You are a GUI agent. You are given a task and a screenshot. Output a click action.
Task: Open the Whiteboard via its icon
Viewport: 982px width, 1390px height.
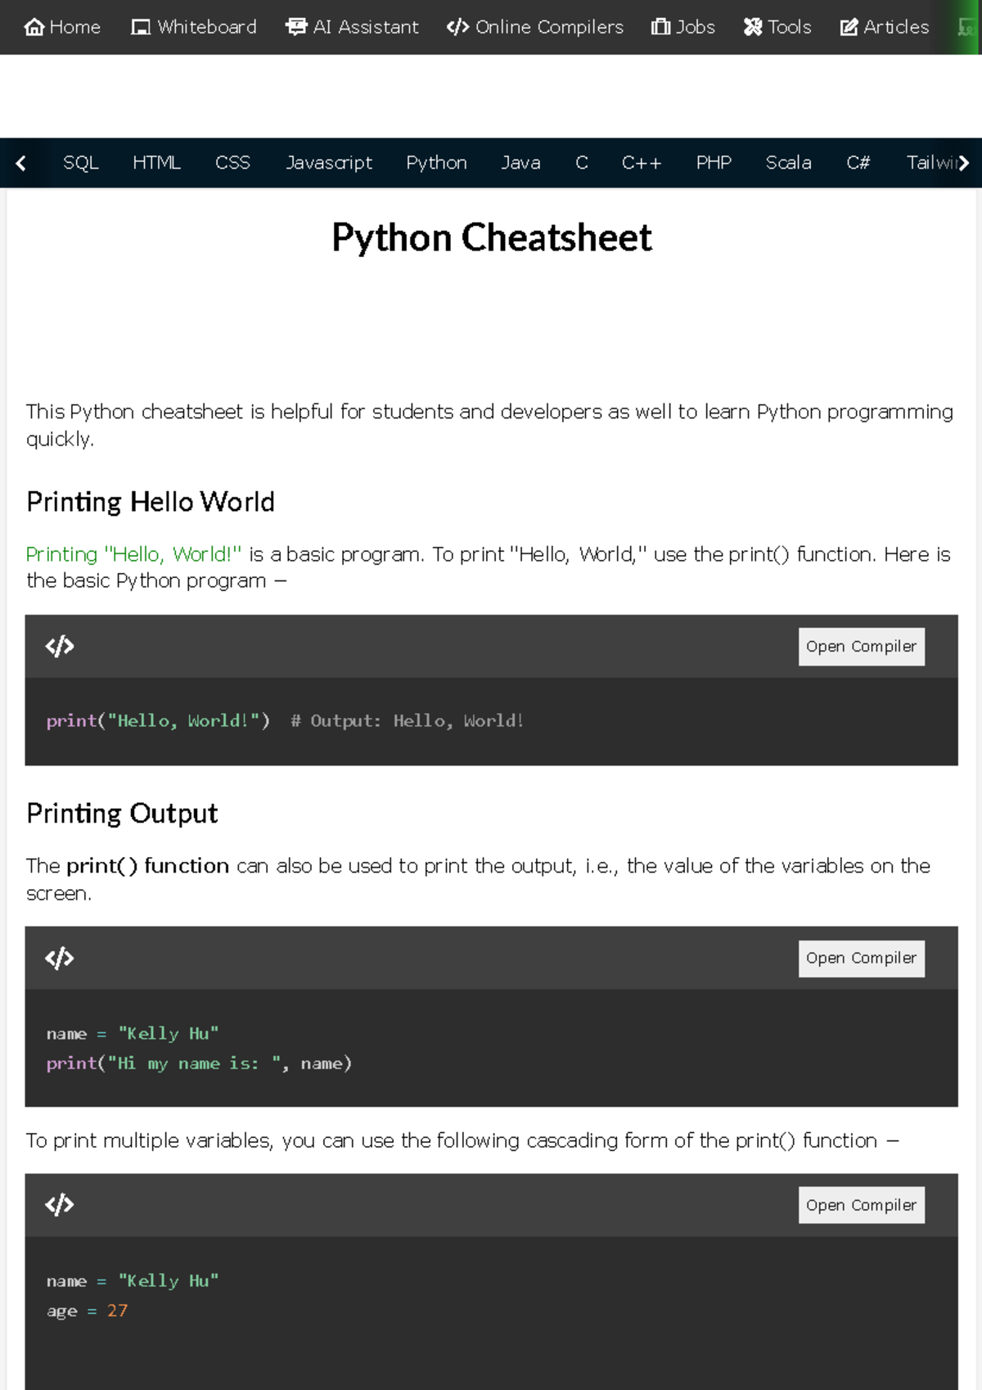tap(139, 27)
